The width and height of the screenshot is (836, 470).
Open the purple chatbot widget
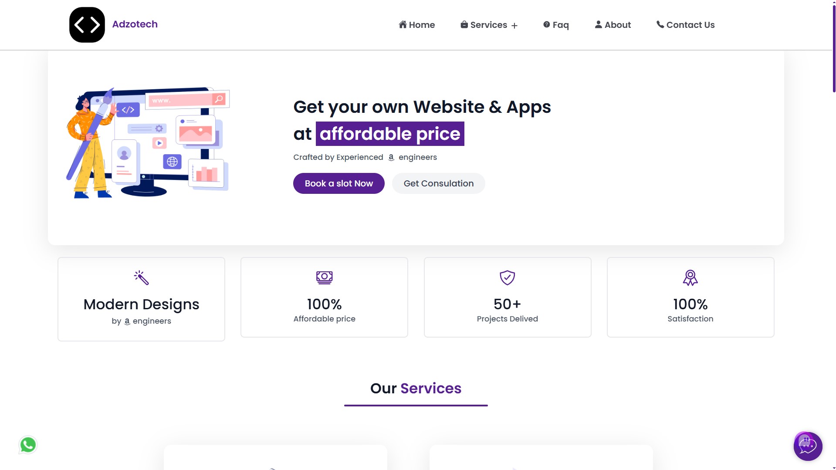click(808, 446)
